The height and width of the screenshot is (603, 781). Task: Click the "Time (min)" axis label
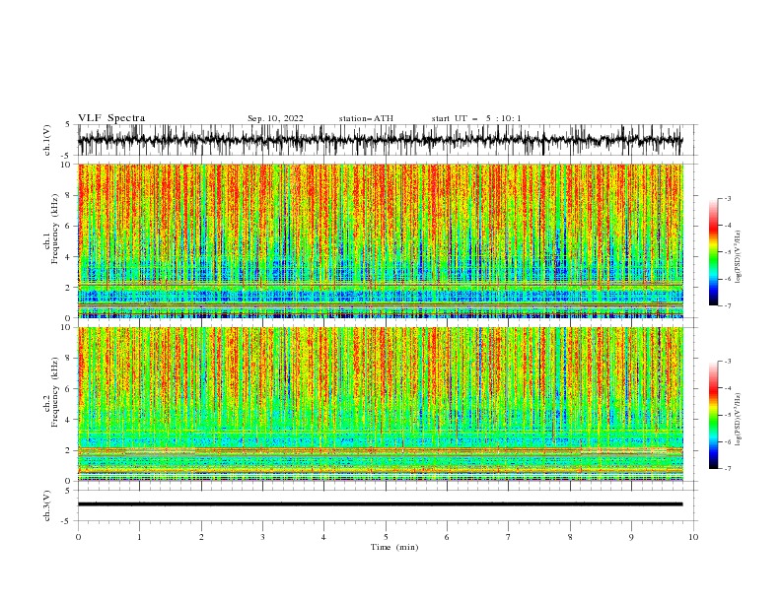[x=394, y=547]
